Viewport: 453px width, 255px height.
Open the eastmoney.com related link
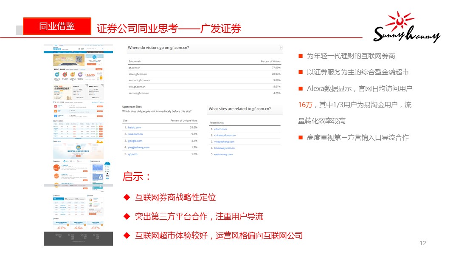pos(223,154)
